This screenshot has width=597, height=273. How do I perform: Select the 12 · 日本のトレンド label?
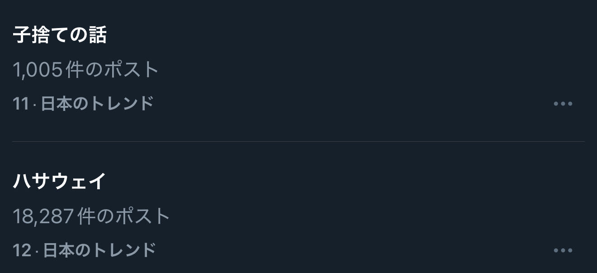pyautogui.click(x=84, y=250)
